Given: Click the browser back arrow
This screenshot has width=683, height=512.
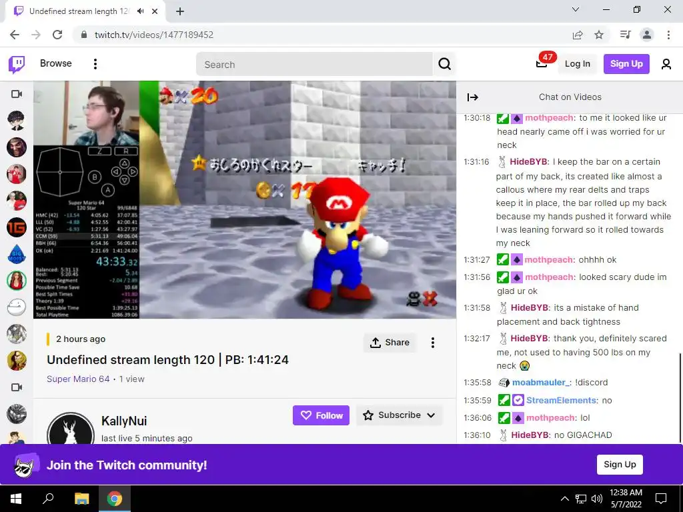Looking at the screenshot, I should tap(15, 35).
